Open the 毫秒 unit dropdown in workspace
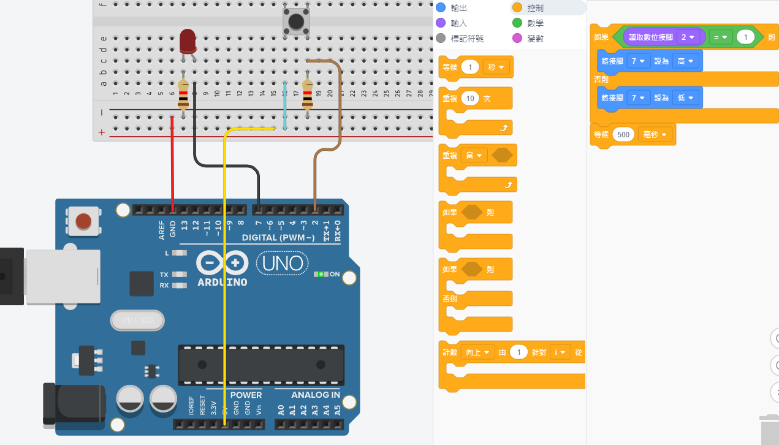Viewport: 779px width, 445px height. tap(655, 134)
